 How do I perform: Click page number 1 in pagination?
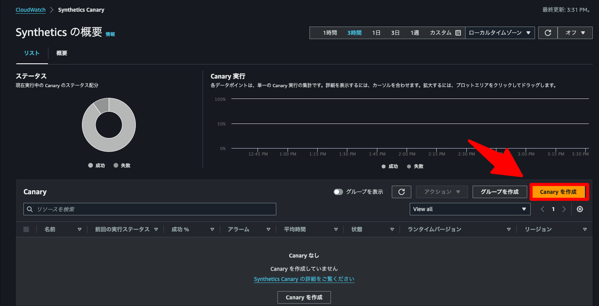coord(553,209)
